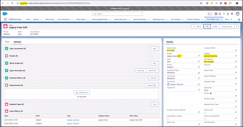Viewport: 243px width, 127px height.
Task: Show more case actions dropdown arrow
Action: click(x=236, y=27)
